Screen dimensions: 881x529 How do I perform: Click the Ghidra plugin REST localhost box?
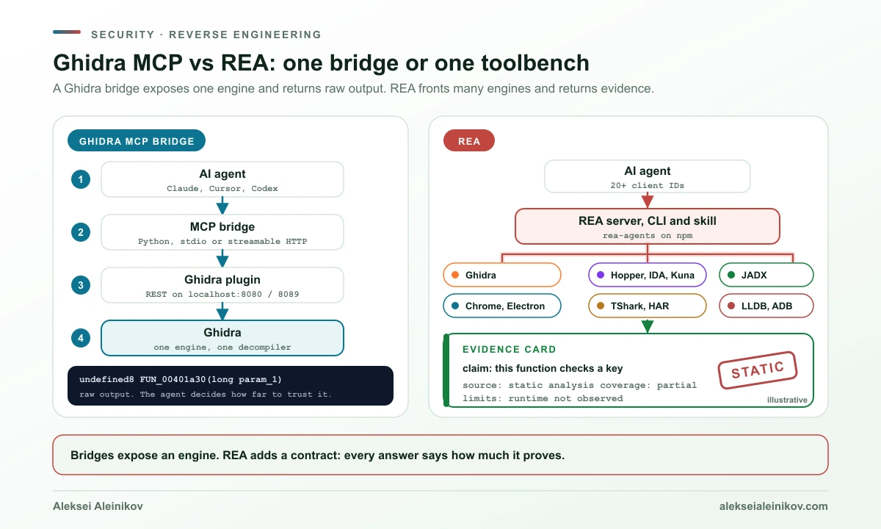tap(222, 285)
